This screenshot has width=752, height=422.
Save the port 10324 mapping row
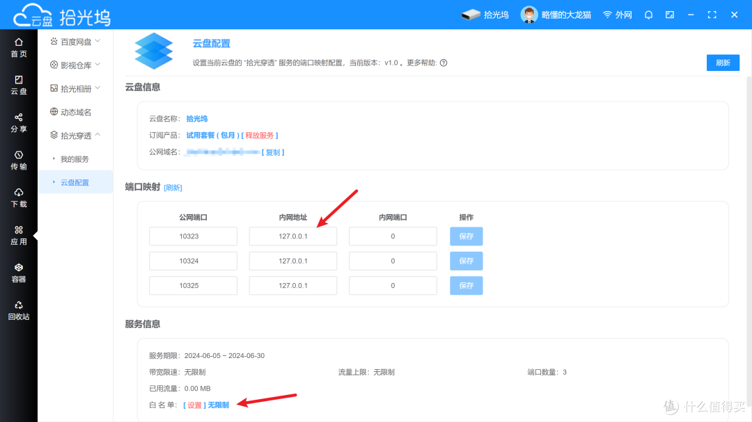(466, 261)
